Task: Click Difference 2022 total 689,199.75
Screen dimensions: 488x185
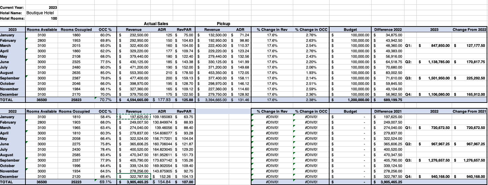Action: [x=388, y=100]
